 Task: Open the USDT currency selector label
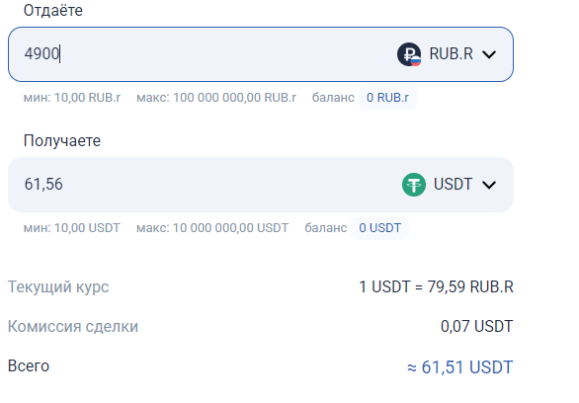(454, 184)
